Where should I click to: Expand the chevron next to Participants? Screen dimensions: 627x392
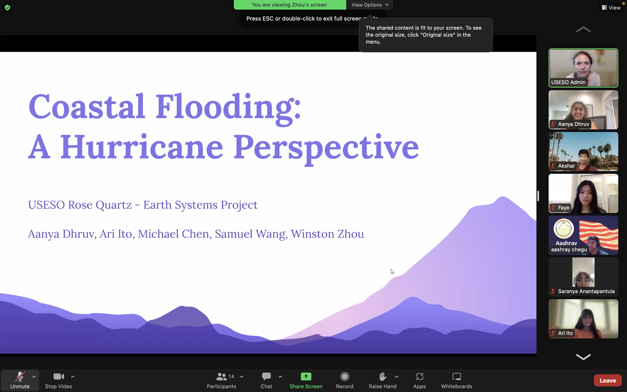coord(242,377)
